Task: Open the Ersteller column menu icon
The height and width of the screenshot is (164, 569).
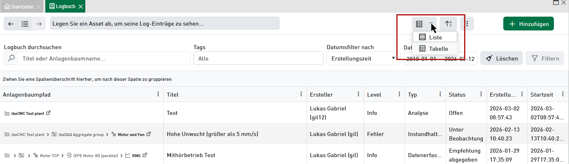Action: (358, 94)
